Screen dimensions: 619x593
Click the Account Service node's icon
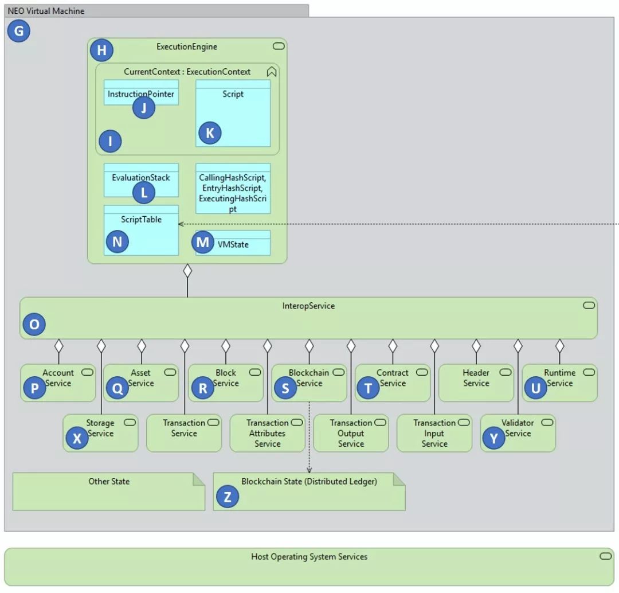(87, 372)
